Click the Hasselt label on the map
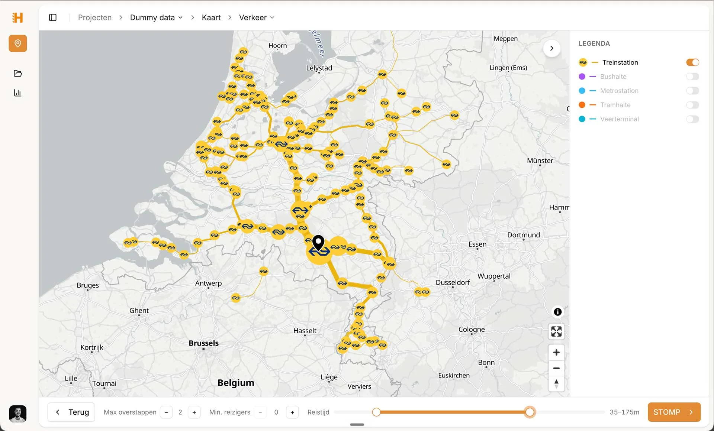The image size is (714, 431). 305,331
